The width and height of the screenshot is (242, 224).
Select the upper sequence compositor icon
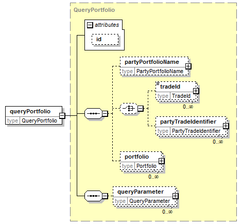pyautogui.click(x=93, y=113)
